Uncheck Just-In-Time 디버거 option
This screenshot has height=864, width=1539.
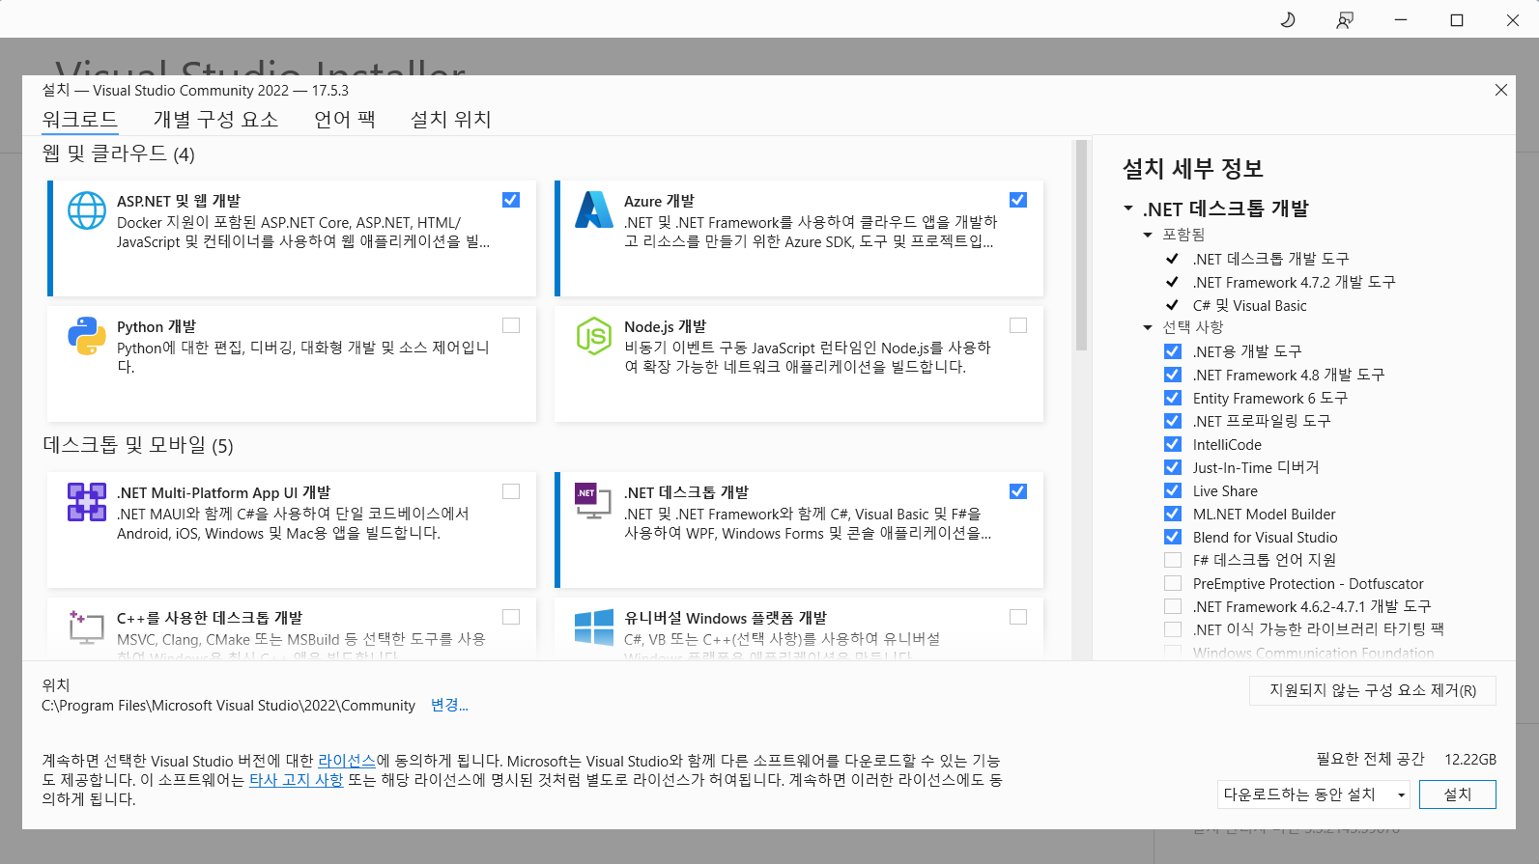point(1173,467)
